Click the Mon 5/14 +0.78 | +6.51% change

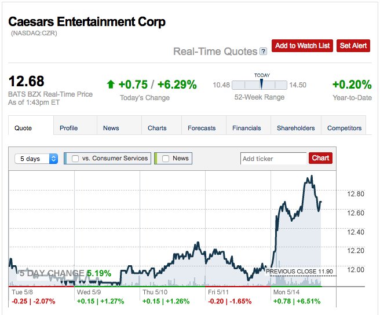click(297, 302)
